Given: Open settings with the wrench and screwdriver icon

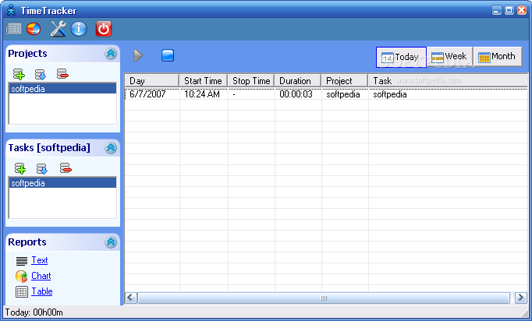Looking at the screenshot, I should point(59,29).
